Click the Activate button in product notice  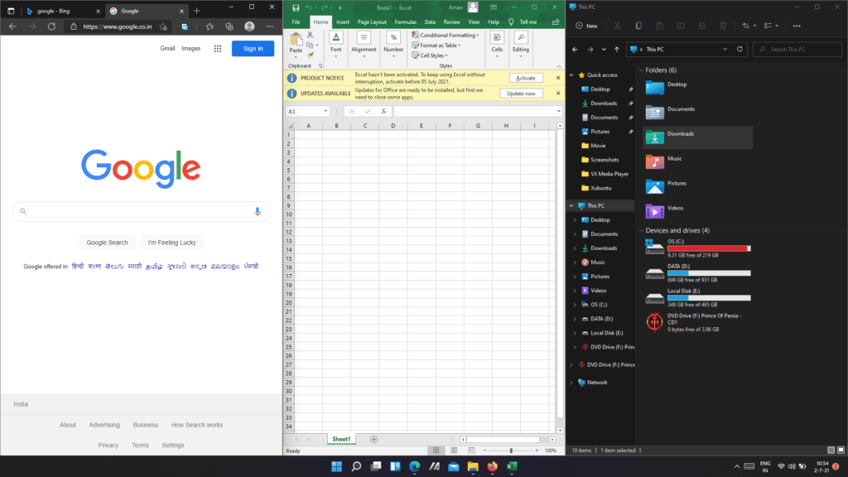point(526,78)
